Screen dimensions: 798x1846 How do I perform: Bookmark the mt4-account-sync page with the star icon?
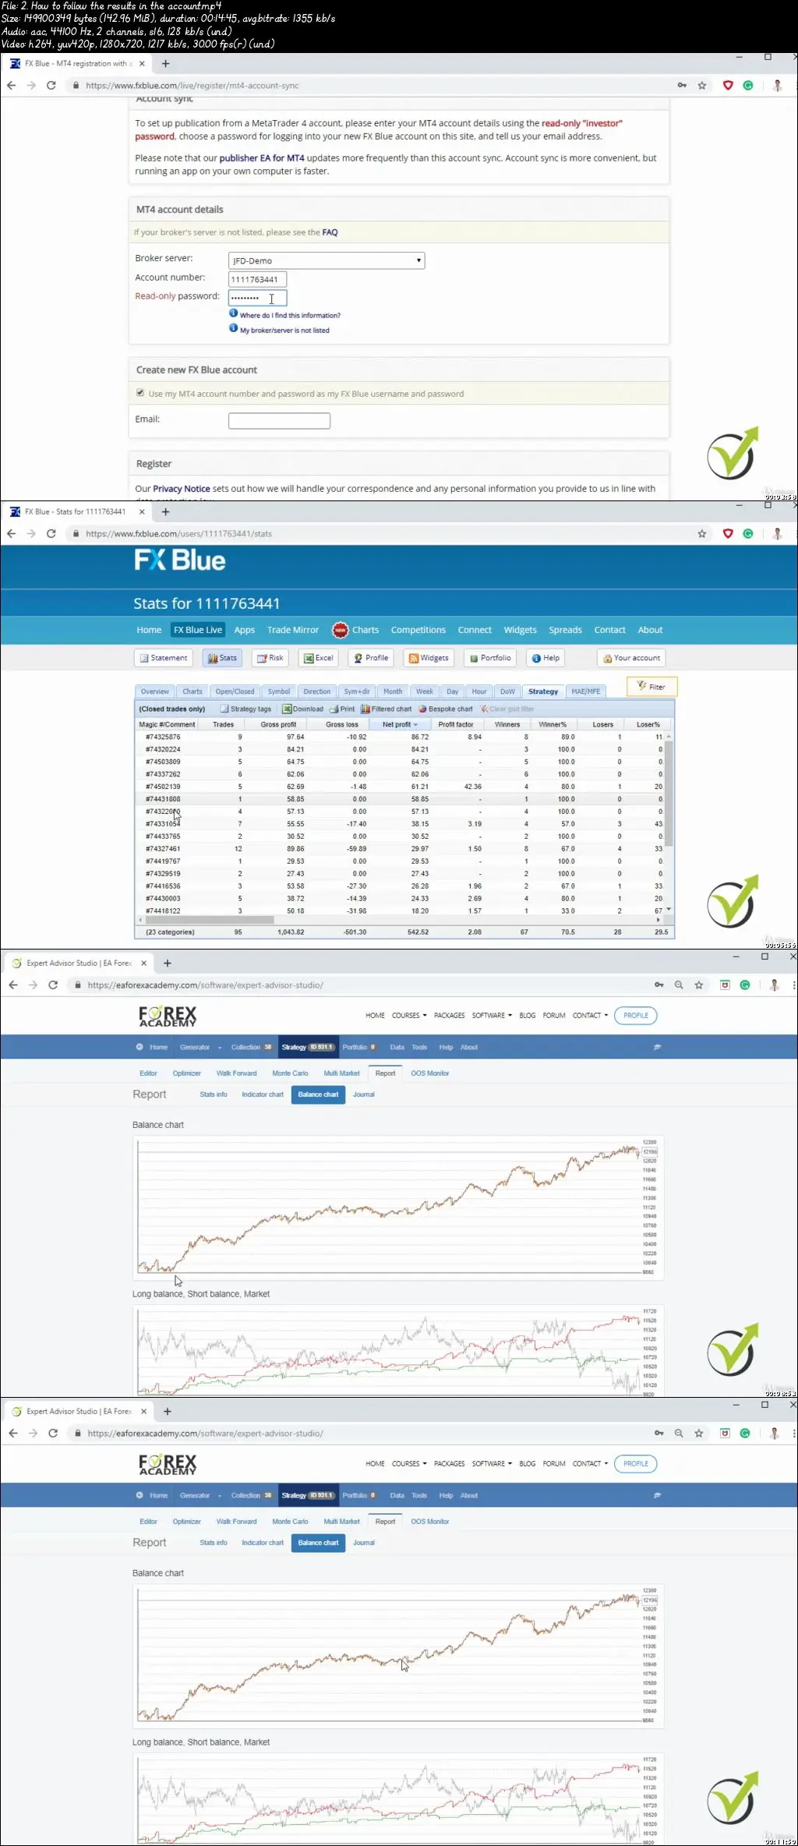tap(702, 86)
